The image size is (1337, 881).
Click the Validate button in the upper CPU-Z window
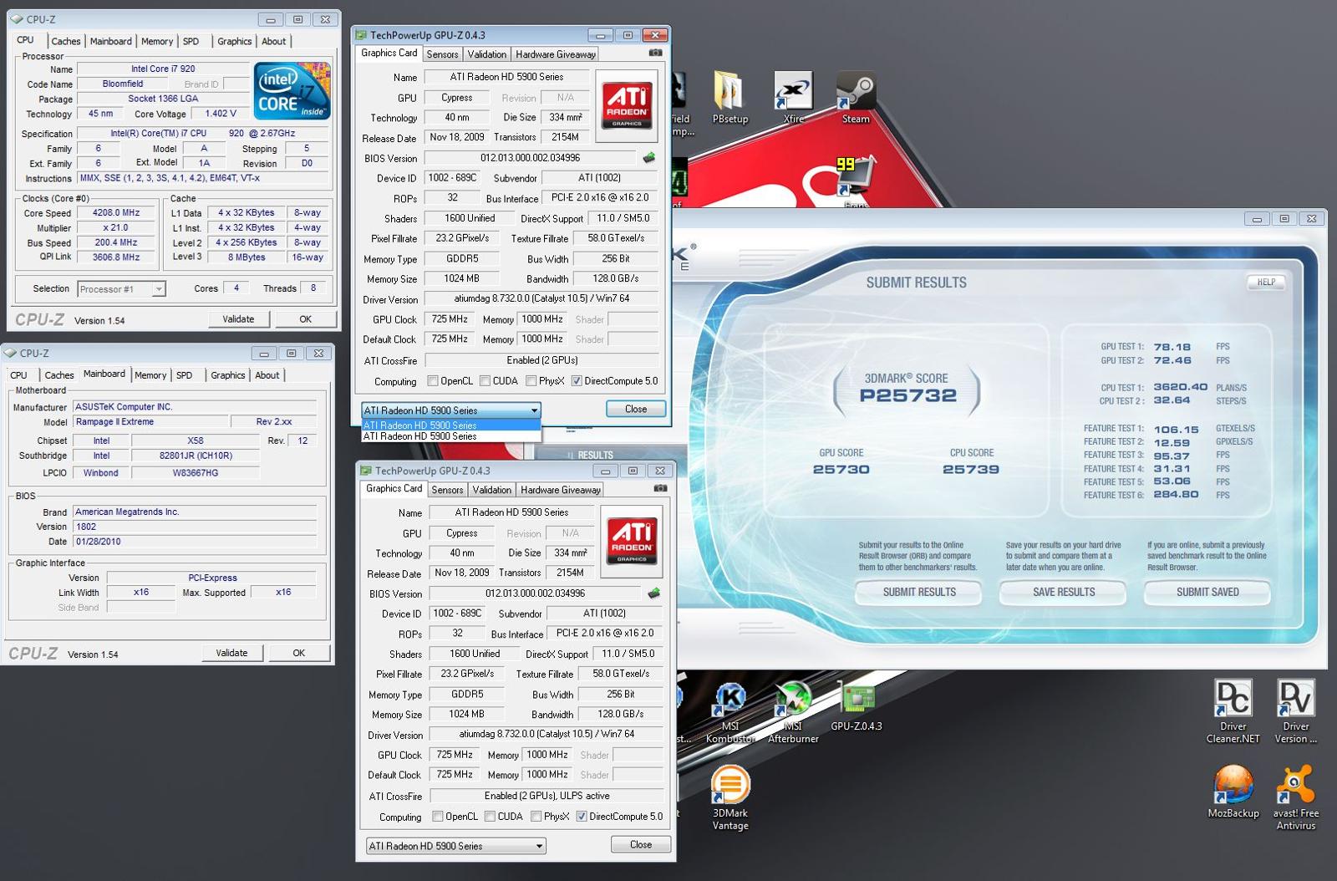pos(238,319)
